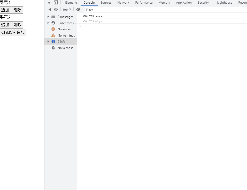The height and width of the screenshot is (190, 247).
Task: Click the 追加 button under 番号1
Action: point(5,10)
